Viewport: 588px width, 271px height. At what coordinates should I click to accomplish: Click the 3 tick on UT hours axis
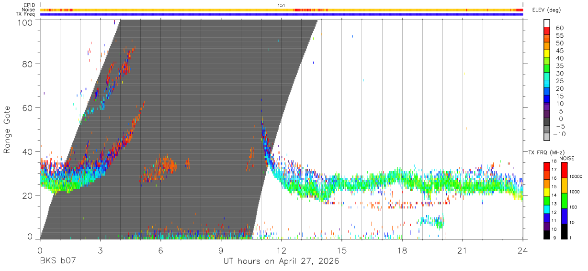pyautogui.click(x=100, y=250)
